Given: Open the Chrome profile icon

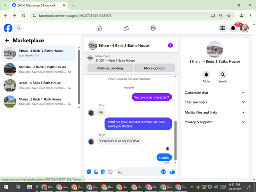Looking at the screenshot, I should pyautogui.click(x=241, y=16).
